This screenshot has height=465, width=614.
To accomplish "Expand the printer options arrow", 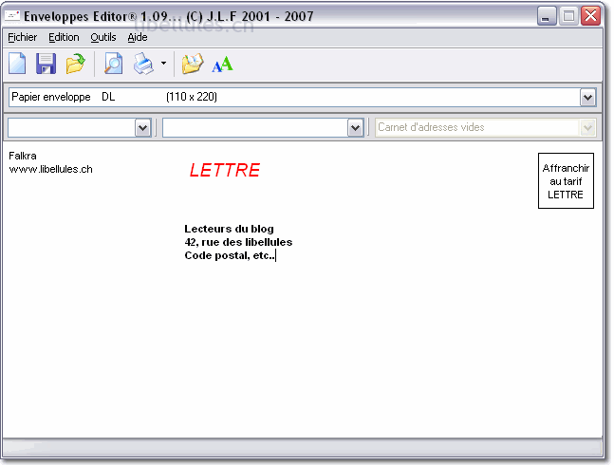I will coord(163,63).
